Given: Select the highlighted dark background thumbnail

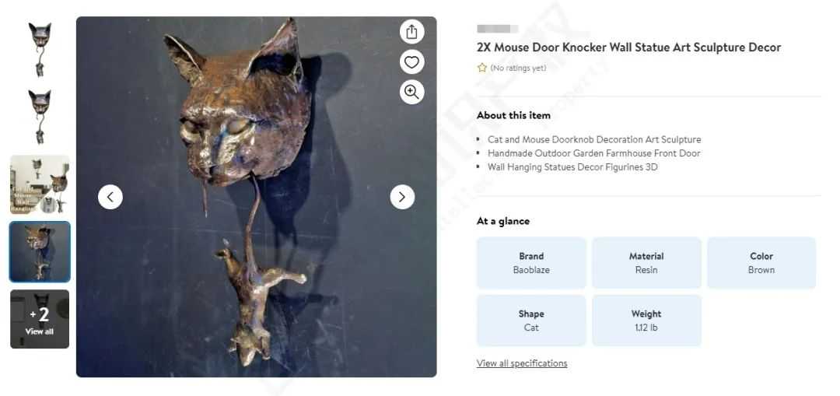Looking at the screenshot, I should tap(40, 252).
